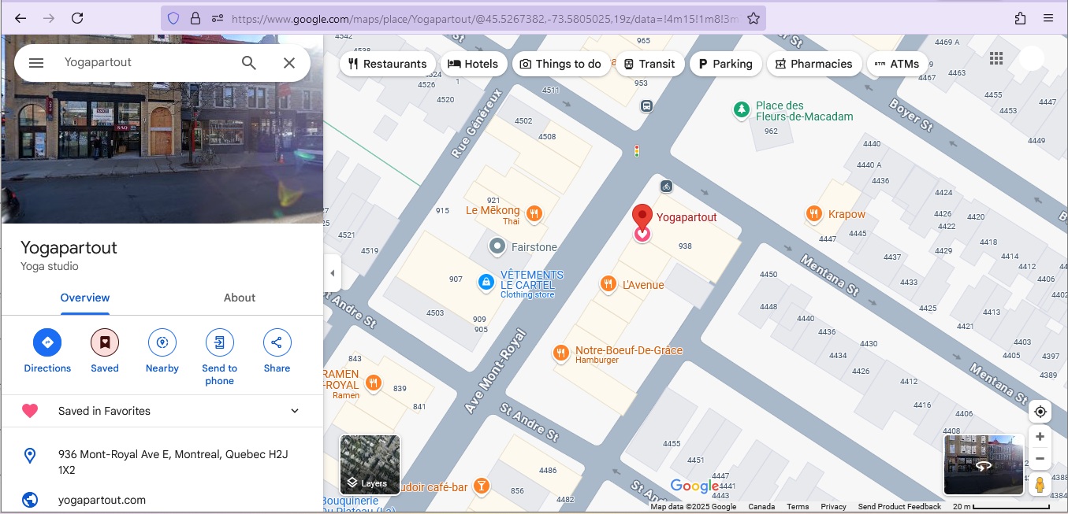Open the hamburger menu in search box
Screen dimensions: 1068x514
pos(36,63)
